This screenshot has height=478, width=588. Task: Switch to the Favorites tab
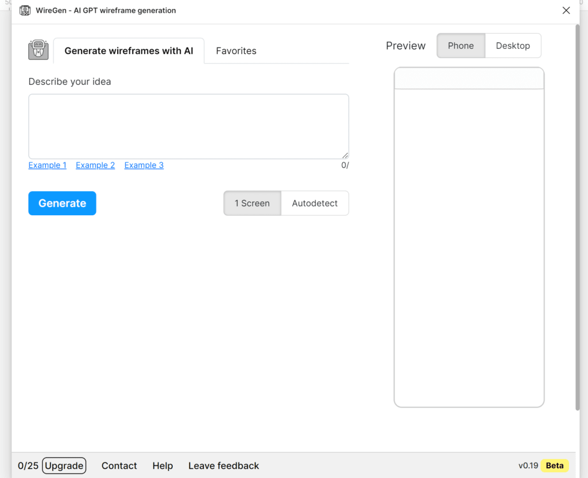pyautogui.click(x=236, y=50)
